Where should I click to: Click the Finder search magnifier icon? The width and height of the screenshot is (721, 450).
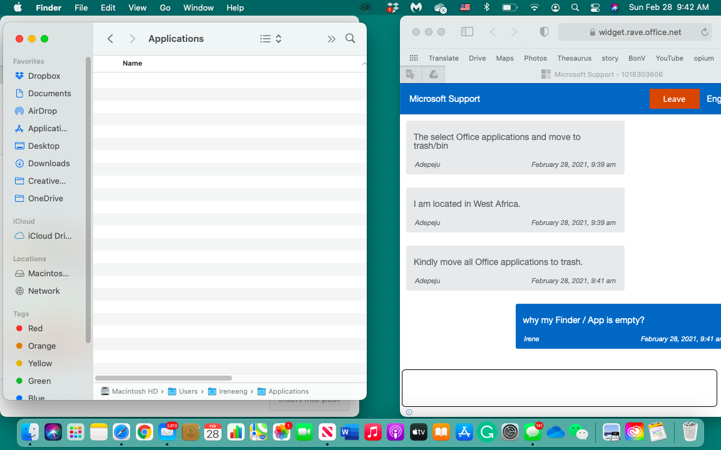350,39
